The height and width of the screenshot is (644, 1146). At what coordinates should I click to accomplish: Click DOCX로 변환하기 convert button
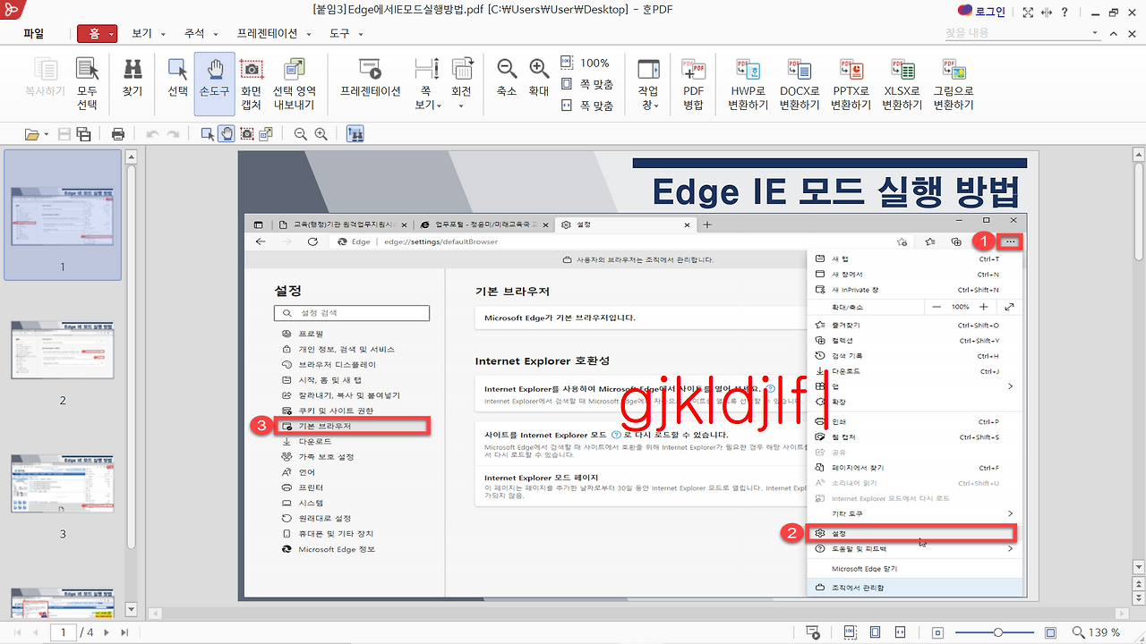(800, 84)
